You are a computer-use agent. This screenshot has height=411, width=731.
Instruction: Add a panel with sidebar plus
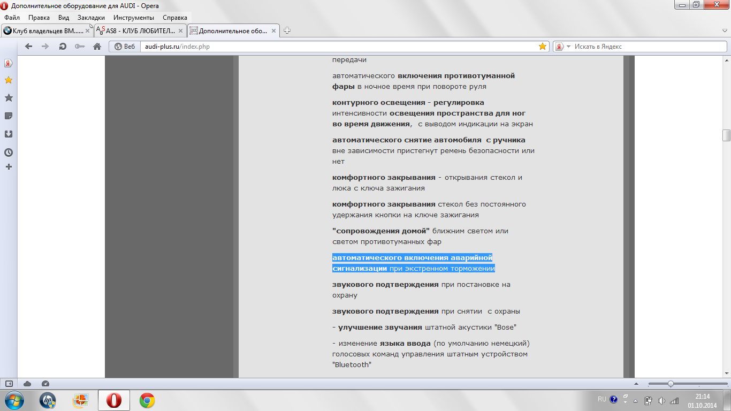[9, 167]
